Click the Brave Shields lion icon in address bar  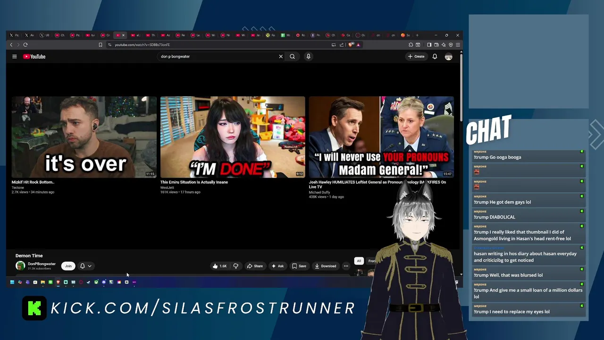coord(350,45)
